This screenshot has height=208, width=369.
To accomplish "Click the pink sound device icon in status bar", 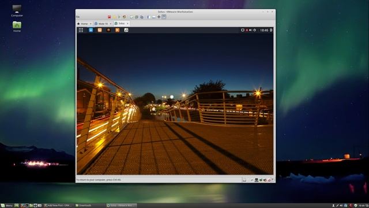I will point(269,180).
